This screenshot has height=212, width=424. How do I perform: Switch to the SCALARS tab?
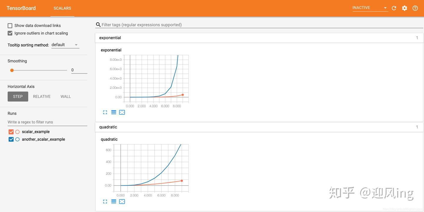pos(62,8)
